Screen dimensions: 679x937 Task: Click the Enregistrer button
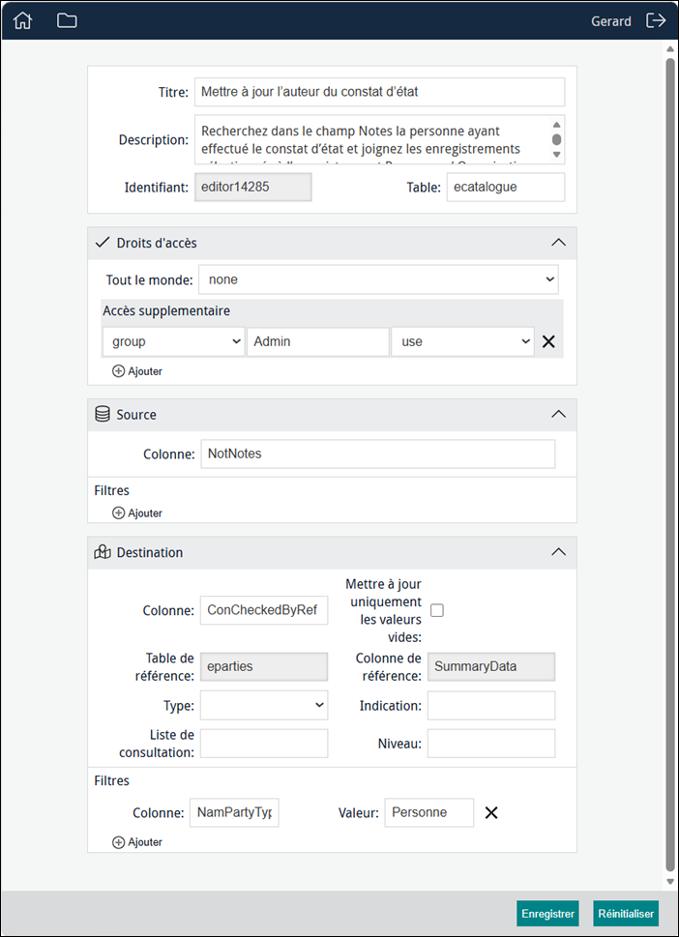click(x=547, y=914)
